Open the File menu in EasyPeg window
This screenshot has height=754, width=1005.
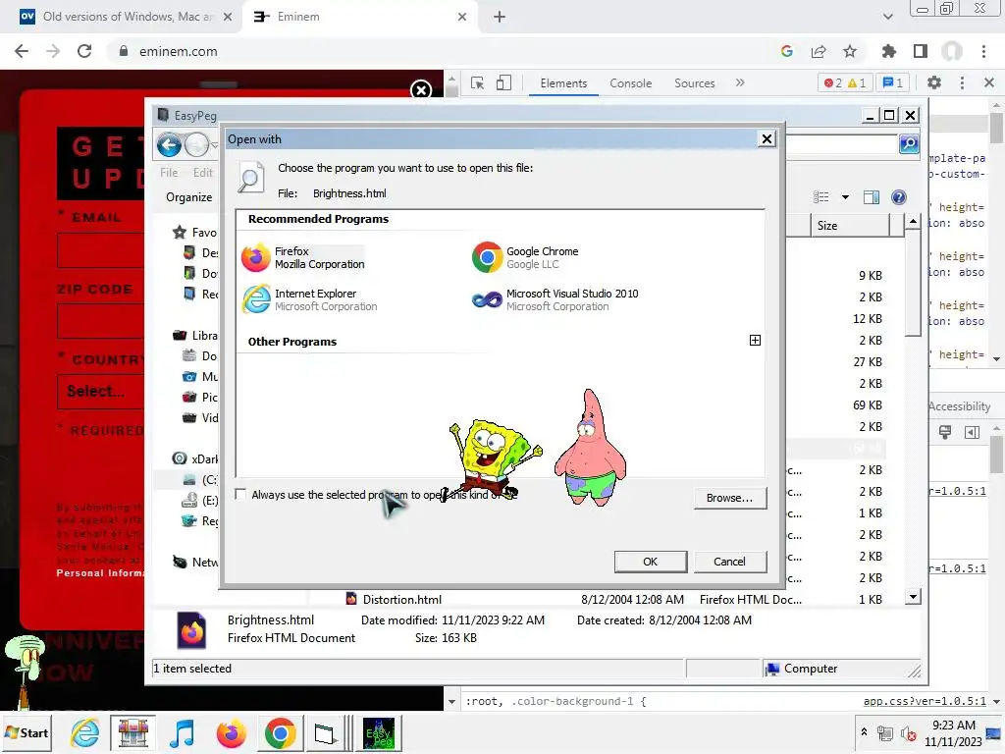point(169,173)
